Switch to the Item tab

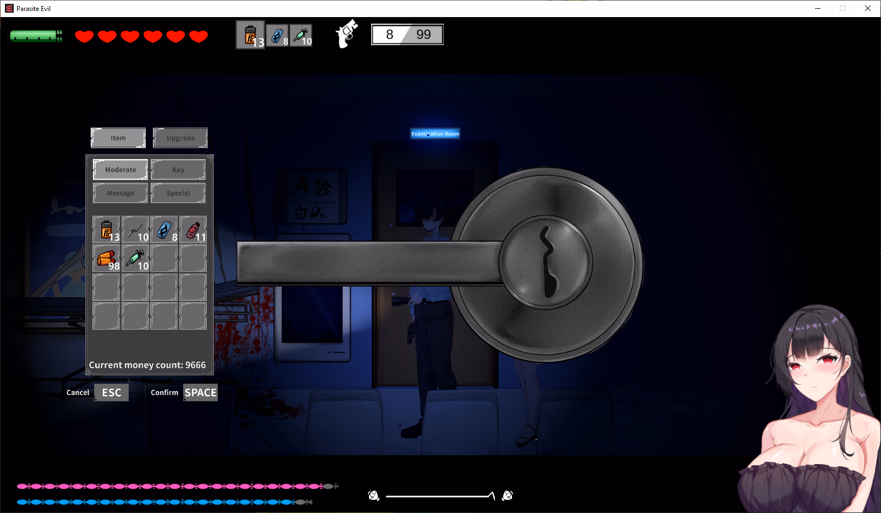coord(118,138)
